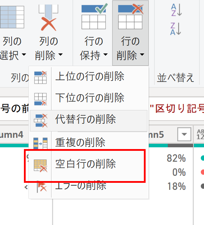Viewport: 204px width, 225px height.
Task: Choose エラーの削除 menu entry
Action: [89, 186]
